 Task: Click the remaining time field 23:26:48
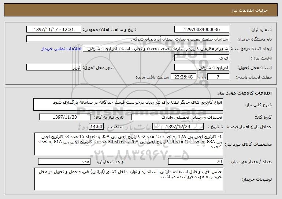tap(183, 77)
